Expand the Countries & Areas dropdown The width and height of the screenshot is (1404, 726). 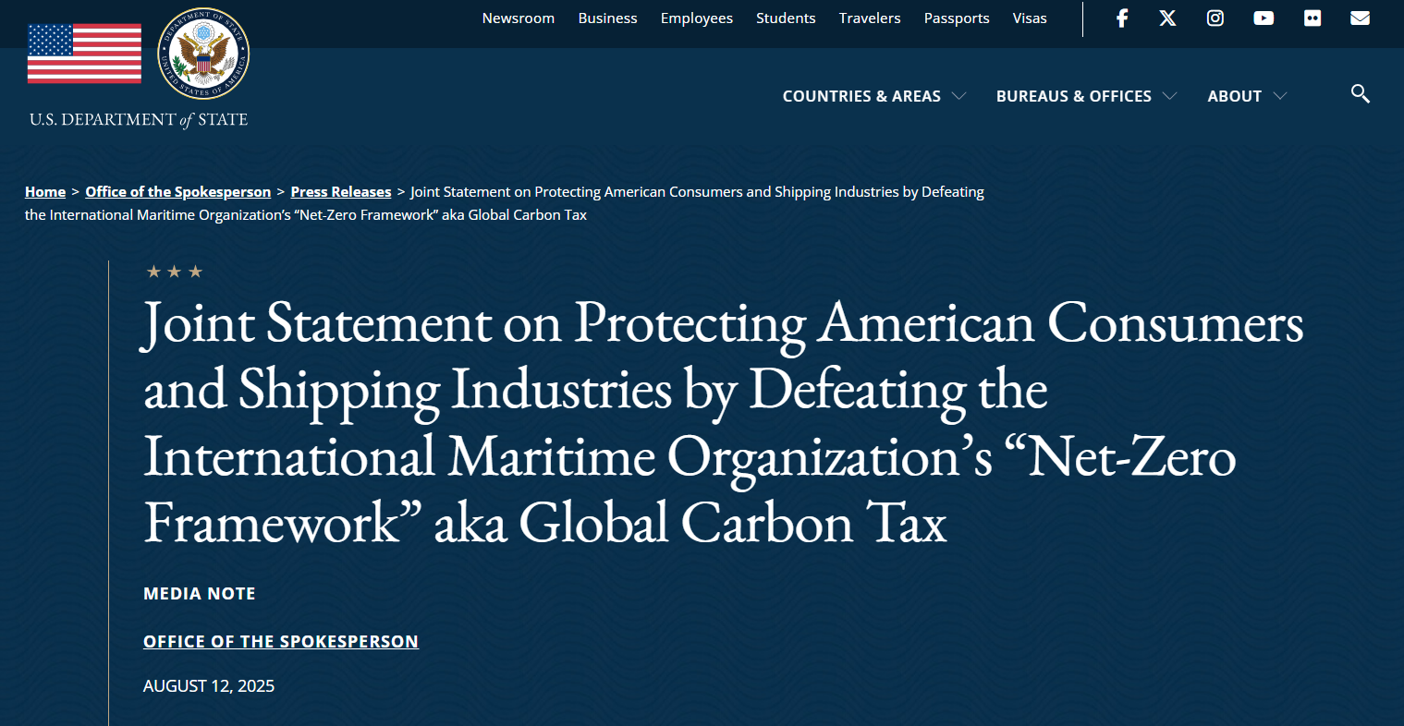coord(873,96)
